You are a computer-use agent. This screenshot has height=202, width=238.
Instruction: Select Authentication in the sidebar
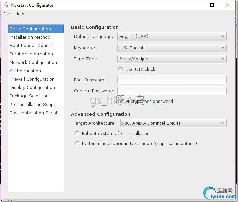[x=36, y=71]
